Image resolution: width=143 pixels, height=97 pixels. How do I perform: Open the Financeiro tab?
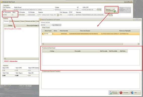tap(17, 21)
